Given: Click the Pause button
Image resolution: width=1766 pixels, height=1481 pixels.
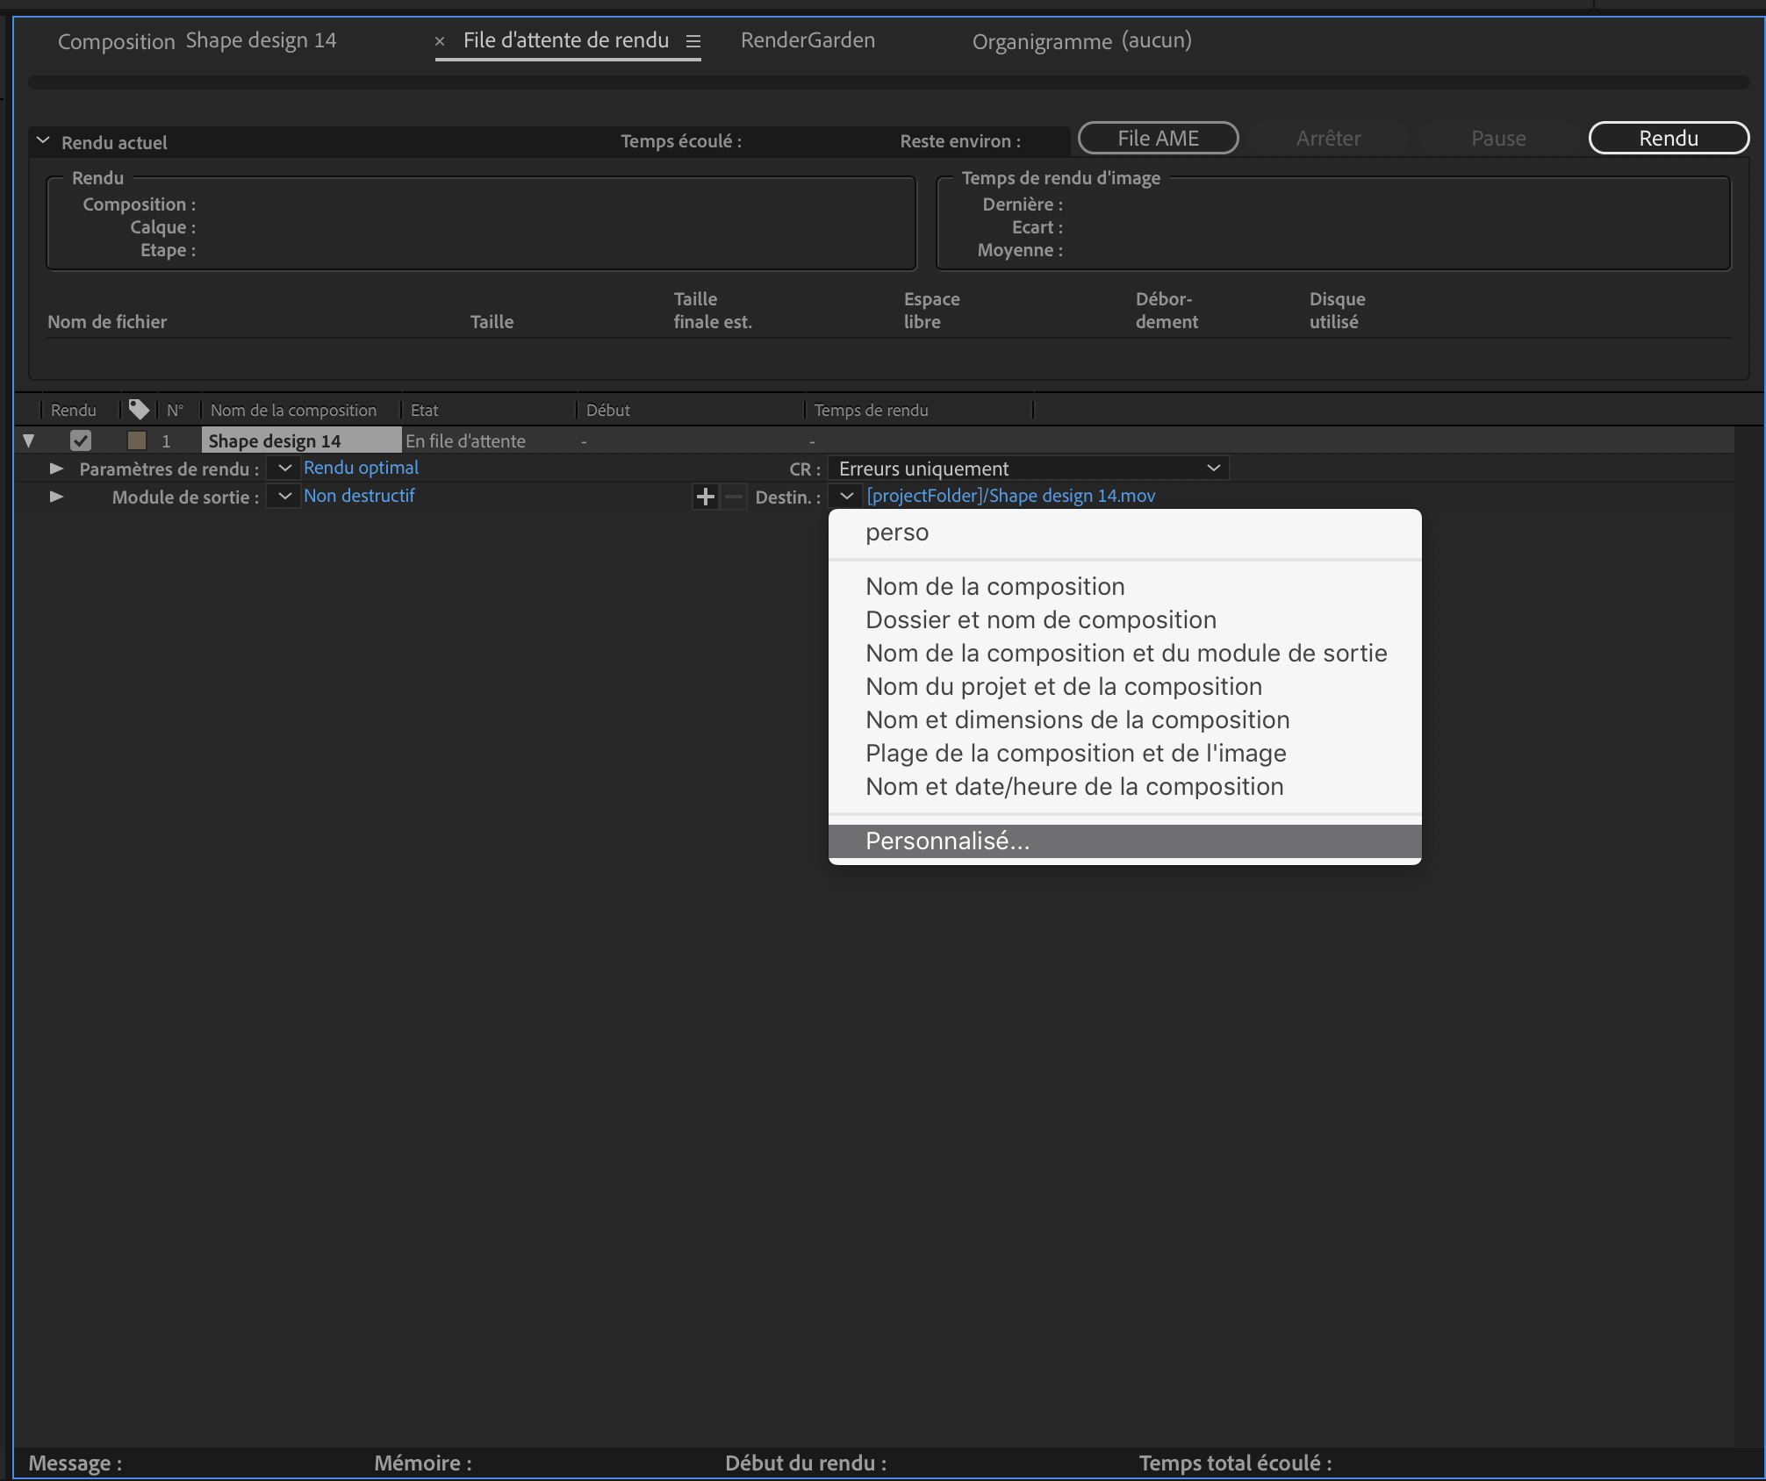Looking at the screenshot, I should 1498,138.
